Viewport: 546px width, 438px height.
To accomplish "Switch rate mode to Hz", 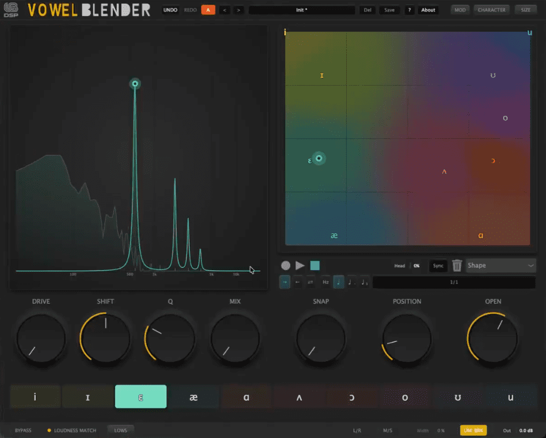I will click(325, 282).
